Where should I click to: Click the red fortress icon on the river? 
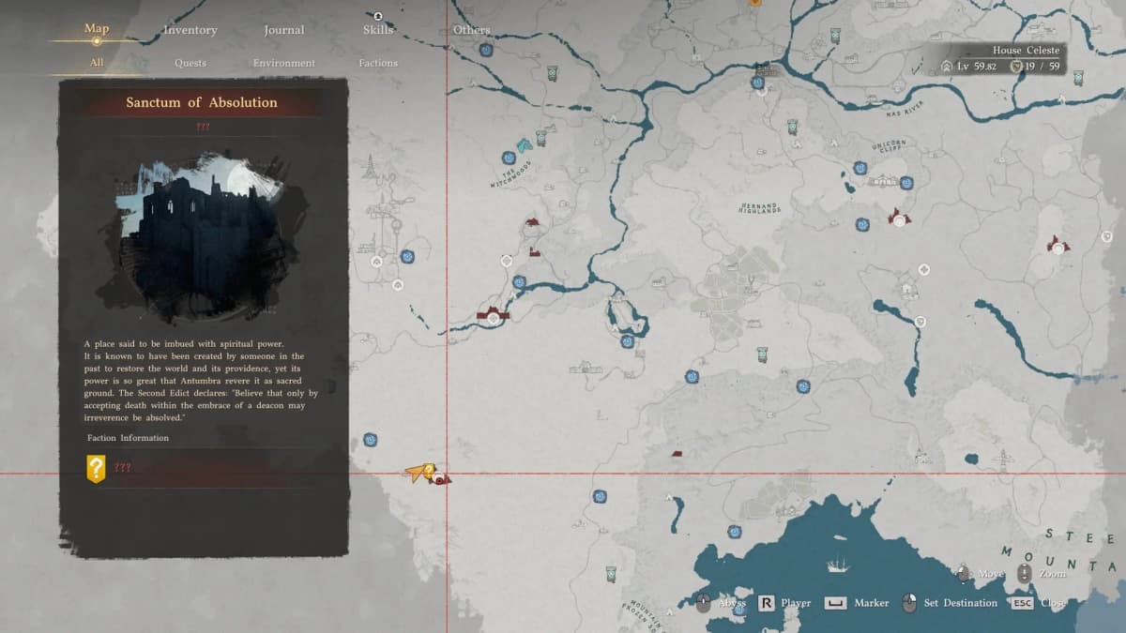pos(493,317)
